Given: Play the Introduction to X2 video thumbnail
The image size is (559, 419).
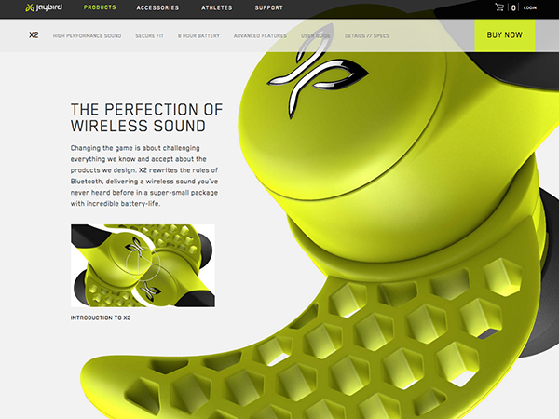Looking at the screenshot, I should [x=143, y=265].
